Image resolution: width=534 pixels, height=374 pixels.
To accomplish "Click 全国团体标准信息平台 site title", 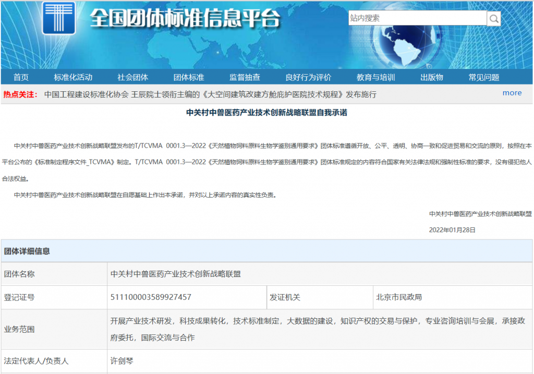I will tap(185, 18).
